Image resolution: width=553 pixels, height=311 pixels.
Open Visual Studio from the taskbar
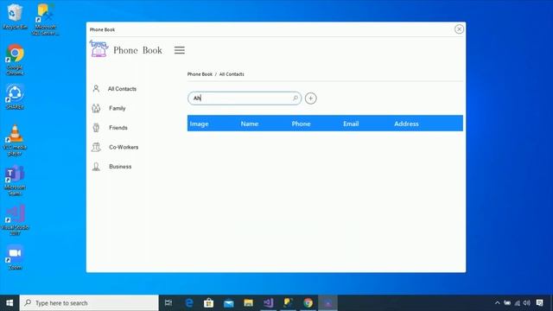coord(268,303)
